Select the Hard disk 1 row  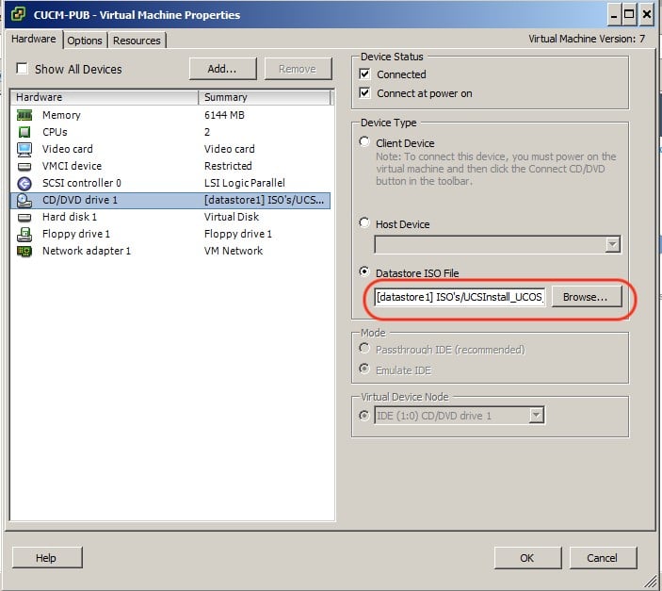pyautogui.click(x=170, y=218)
